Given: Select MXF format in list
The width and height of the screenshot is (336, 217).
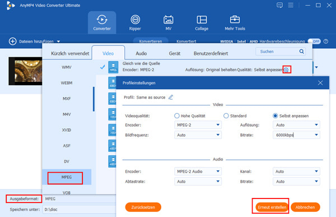Looking at the screenshot, I should [67, 99].
